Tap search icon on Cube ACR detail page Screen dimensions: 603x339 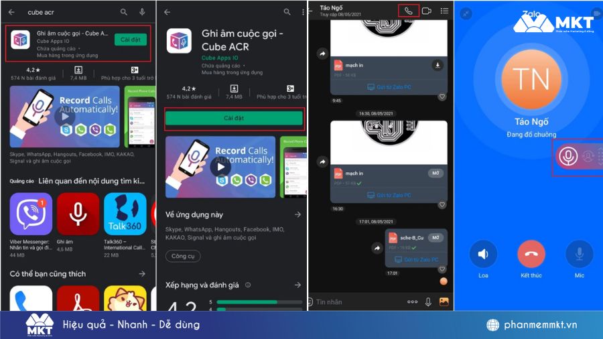coord(287,12)
